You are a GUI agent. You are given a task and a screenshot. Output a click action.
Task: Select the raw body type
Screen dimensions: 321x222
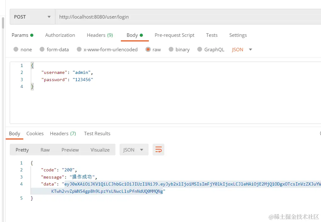pyautogui.click(x=153, y=49)
